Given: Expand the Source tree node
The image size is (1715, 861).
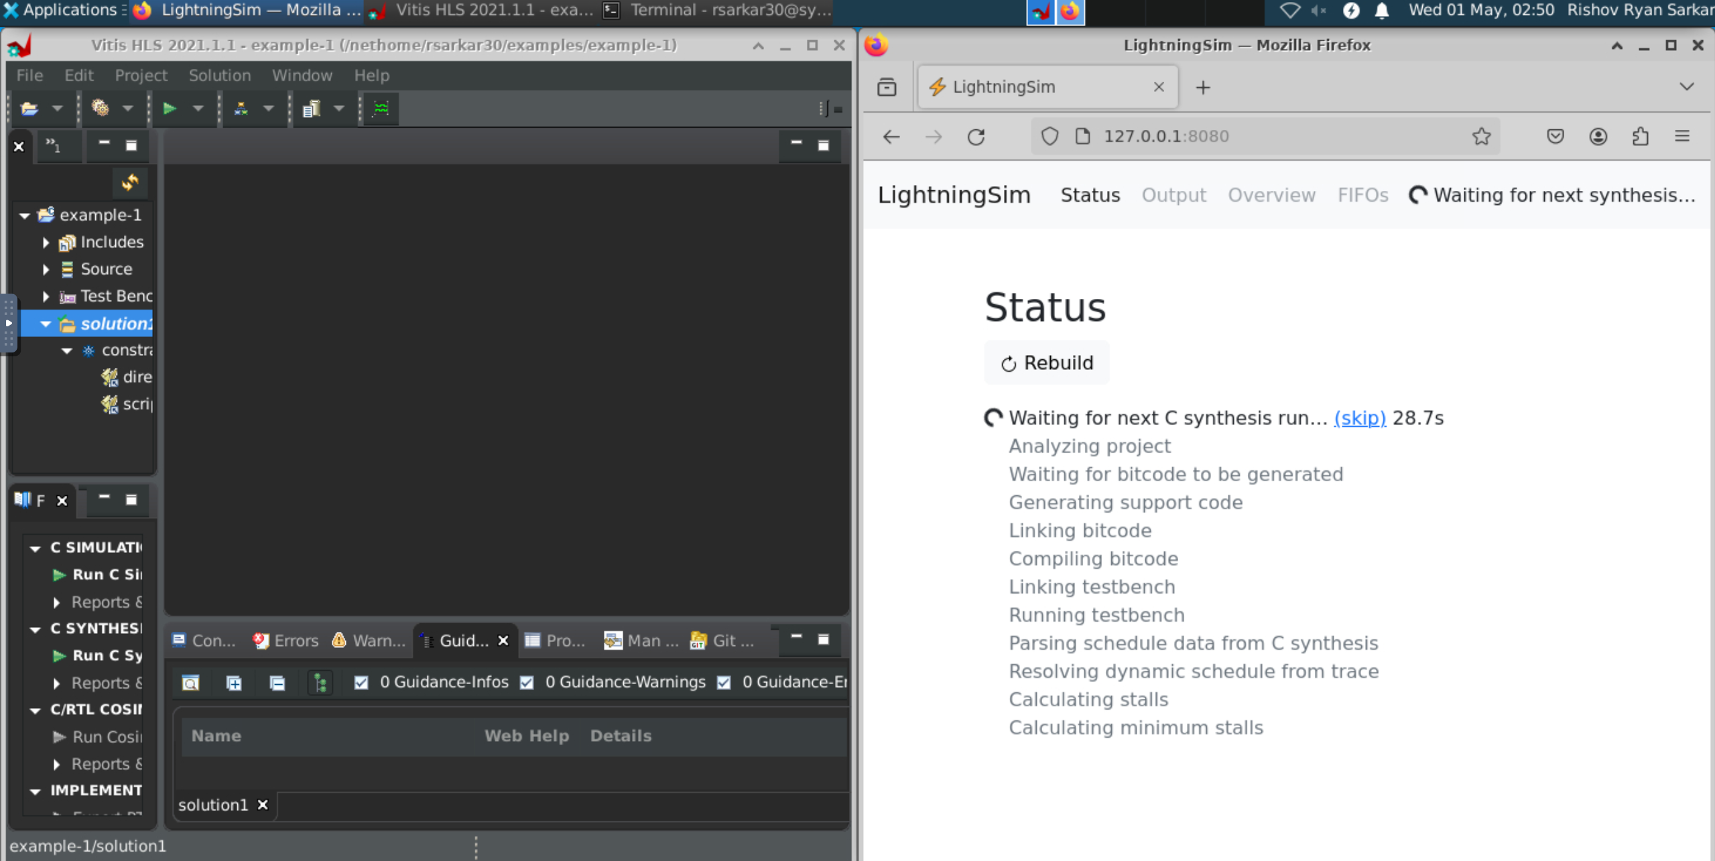Looking at the screenshot, I should [x=46, y=269].
